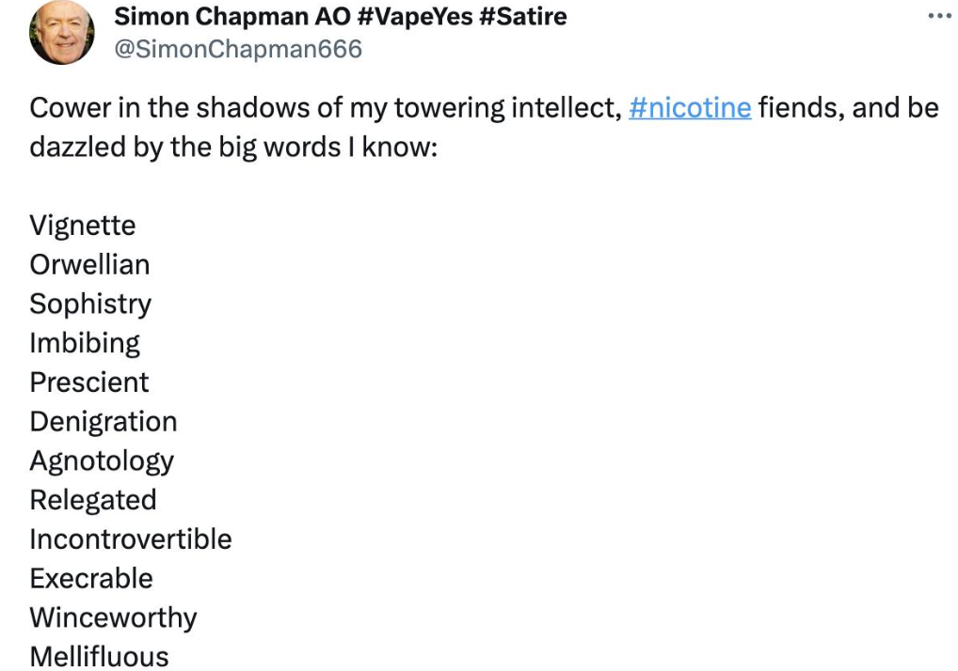Click on the word "Agnotology"
This screenshot has width=958, height=671.
tap(102, 461)
